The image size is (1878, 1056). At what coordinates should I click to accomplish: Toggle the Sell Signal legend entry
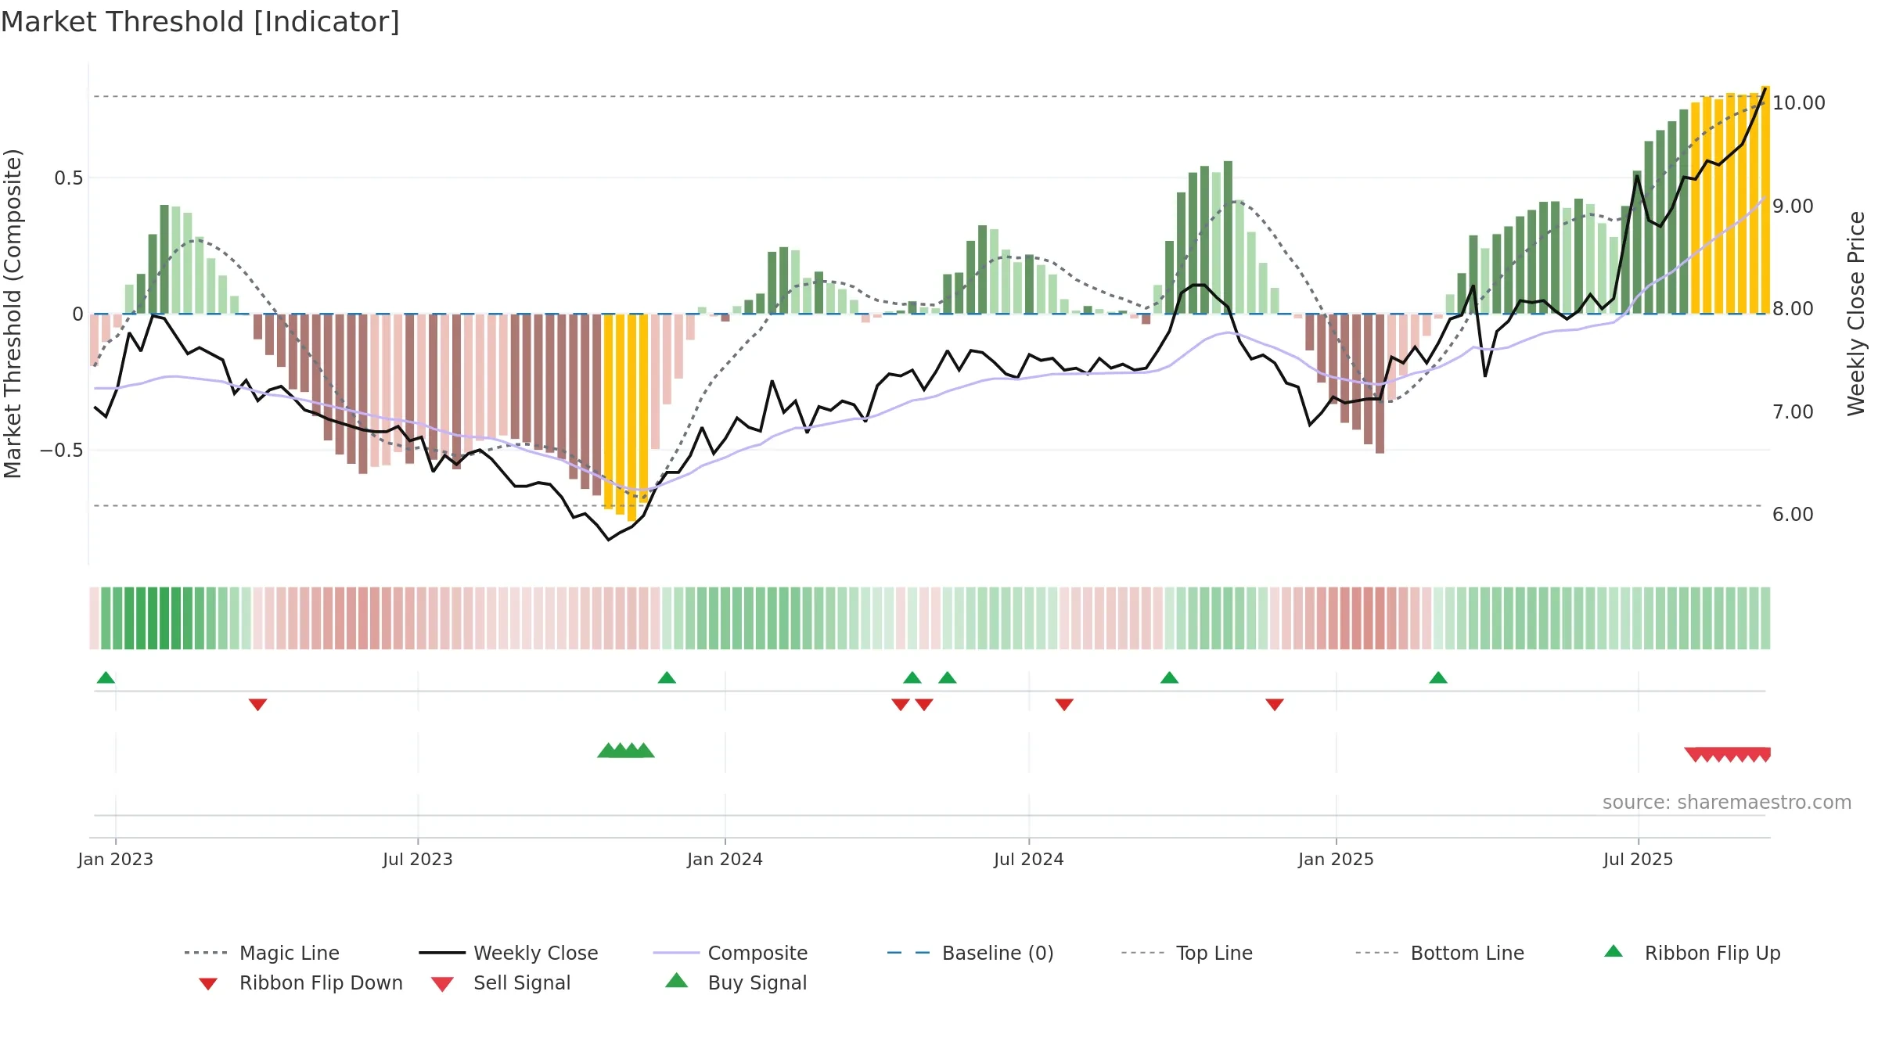tap(501, 982)
